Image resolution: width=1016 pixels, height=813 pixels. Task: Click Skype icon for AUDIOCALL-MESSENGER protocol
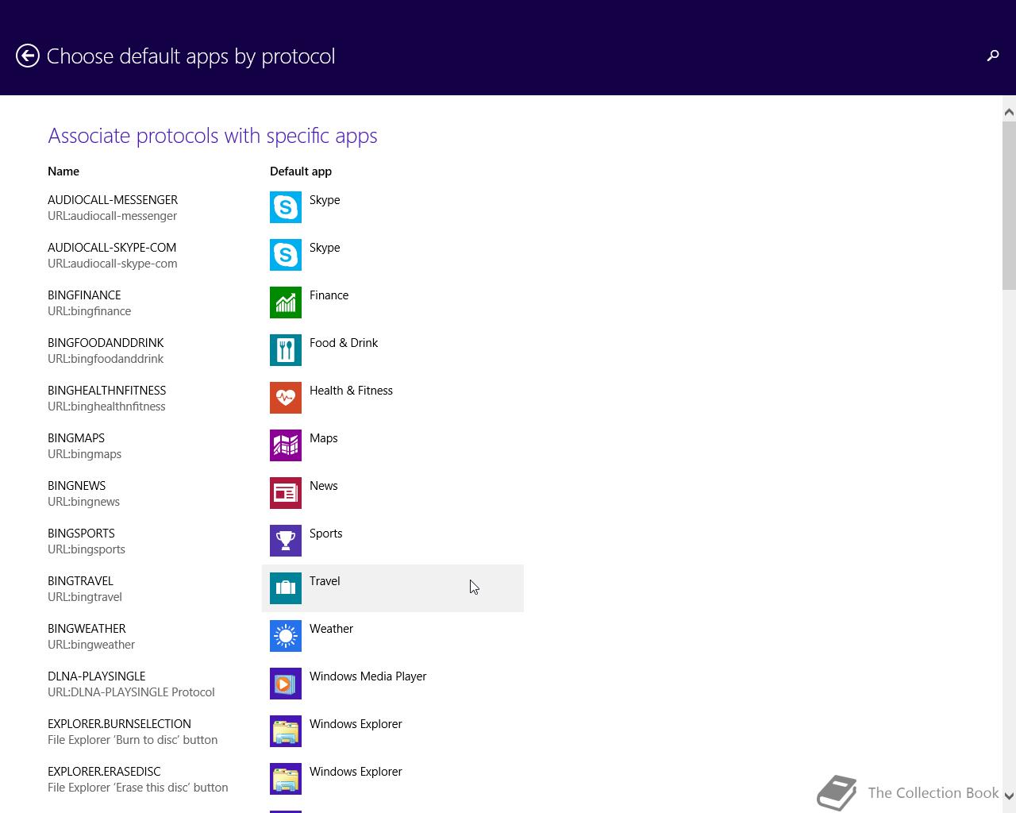(x=286, y=207)
